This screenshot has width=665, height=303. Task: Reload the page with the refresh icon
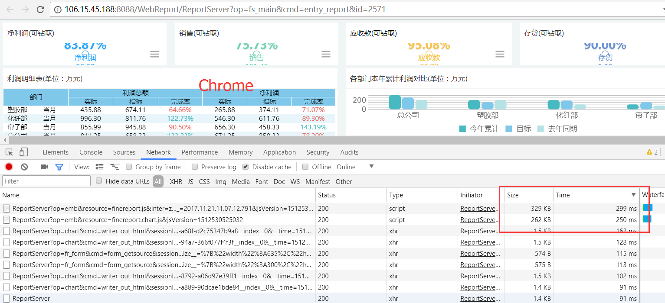pos(40,9)
